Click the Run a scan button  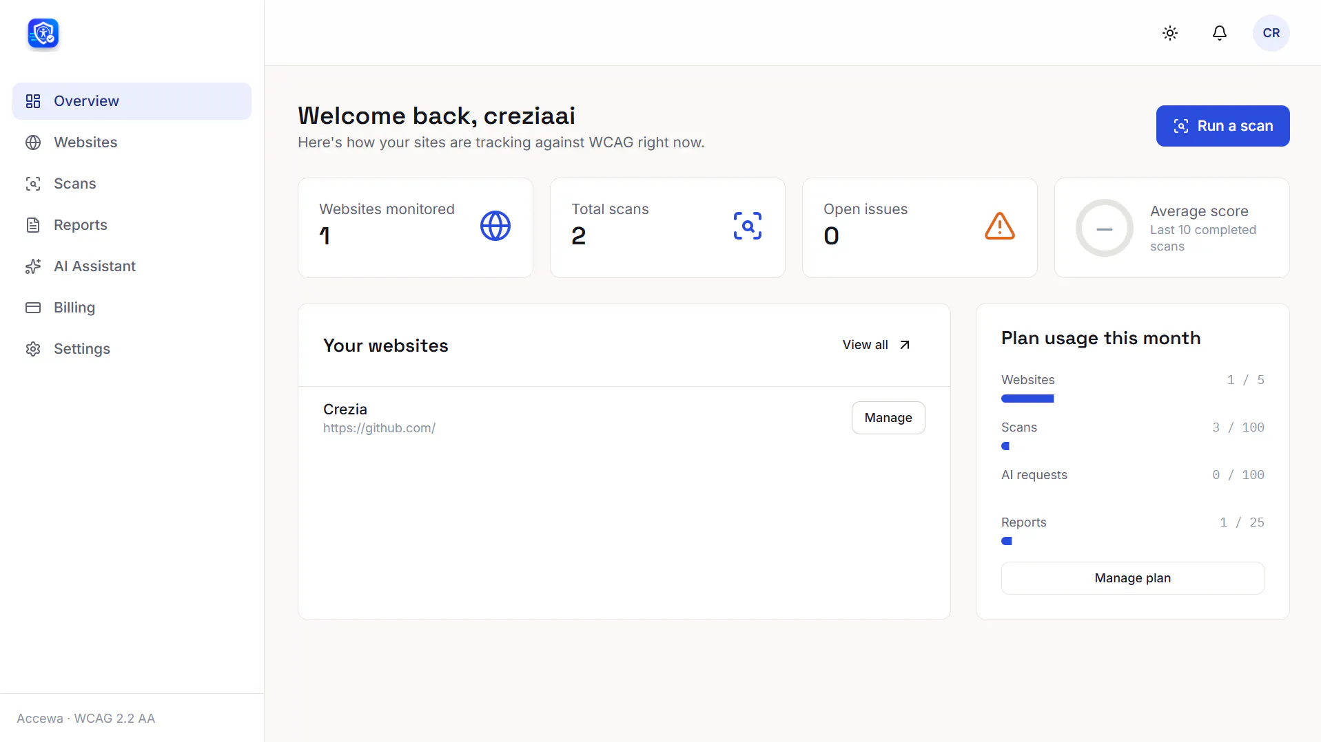(x=1222, y=126)
